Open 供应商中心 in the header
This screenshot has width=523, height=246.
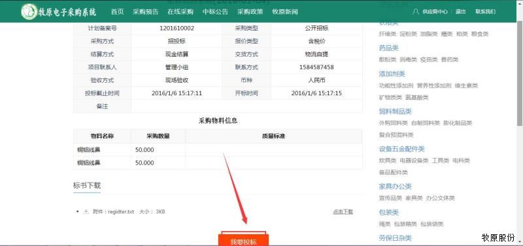435,12
